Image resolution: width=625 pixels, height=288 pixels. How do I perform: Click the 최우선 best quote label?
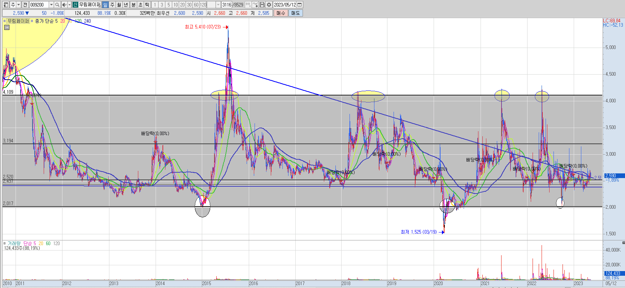(163, 13)
